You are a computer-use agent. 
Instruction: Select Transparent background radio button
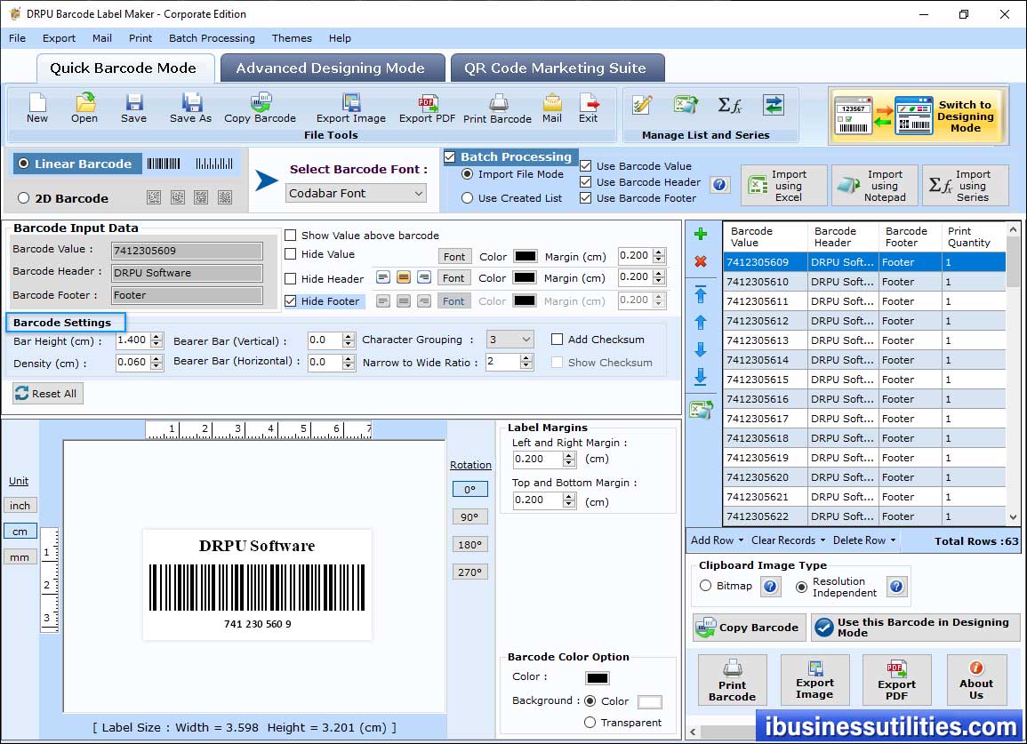click(x=590, y=723)
